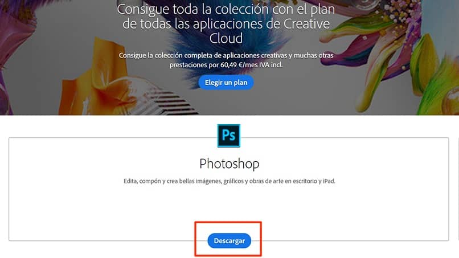The image size is (459, 258).
Task: Click the Photoshop description about iPad
Action: click(229, 181)
